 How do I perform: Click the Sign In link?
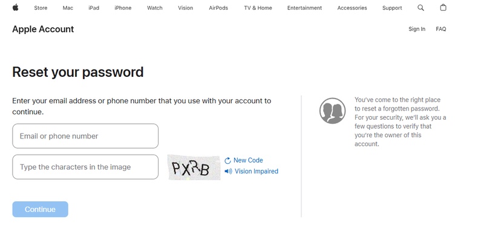[417, 29]
